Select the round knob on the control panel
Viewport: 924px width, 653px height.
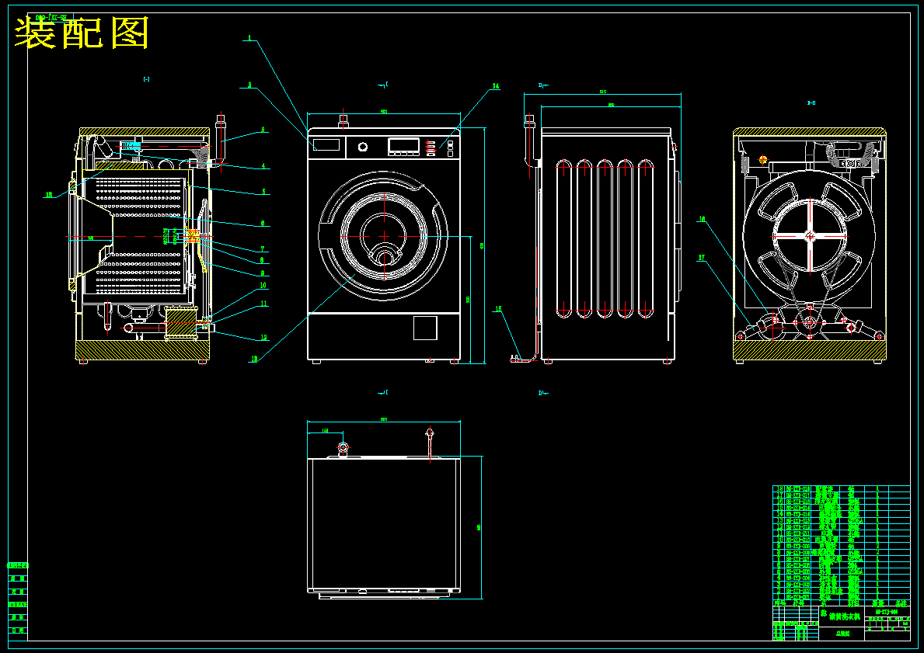(363, 147)
